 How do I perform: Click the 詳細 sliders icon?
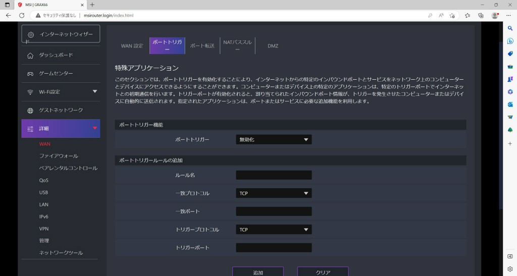point(30,129)
